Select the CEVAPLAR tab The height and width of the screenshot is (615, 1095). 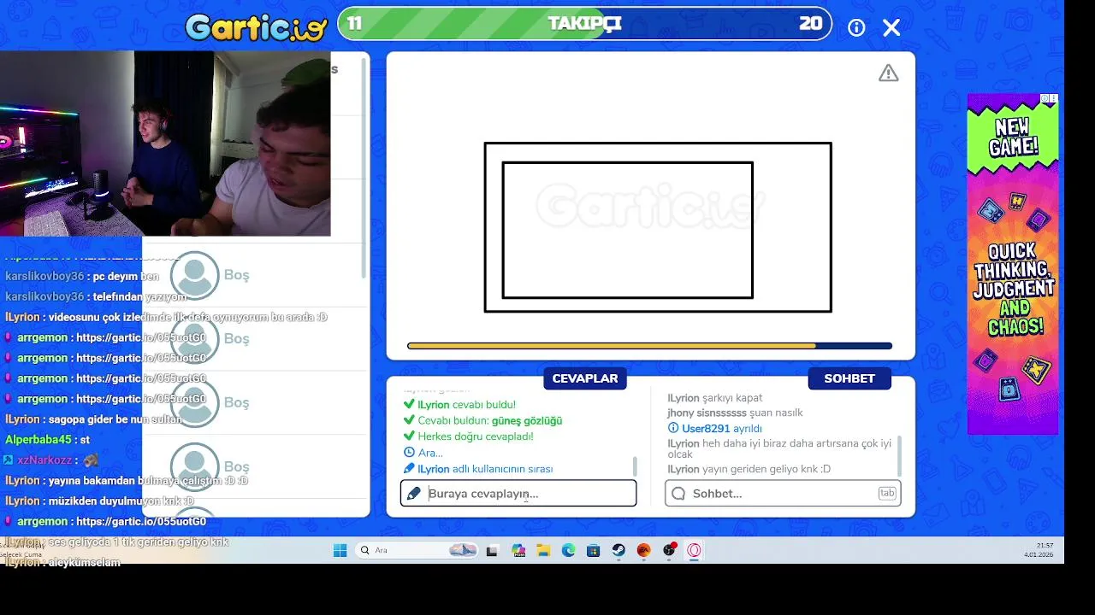(x=585, y=378)
